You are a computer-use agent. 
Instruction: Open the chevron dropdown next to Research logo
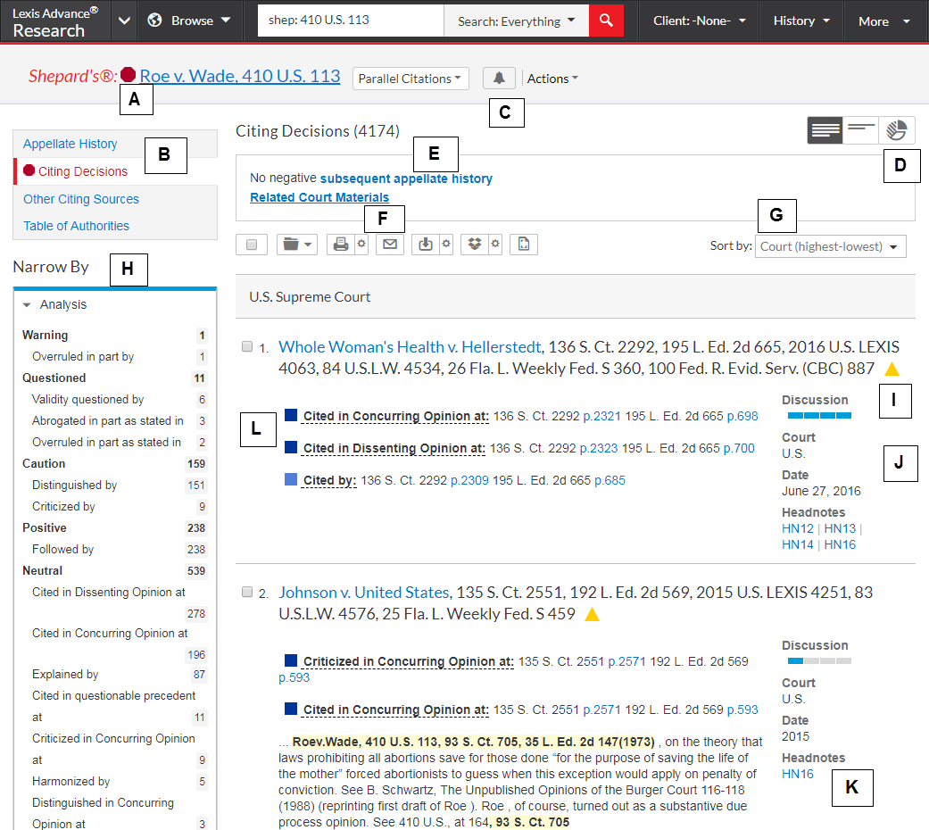124,21
